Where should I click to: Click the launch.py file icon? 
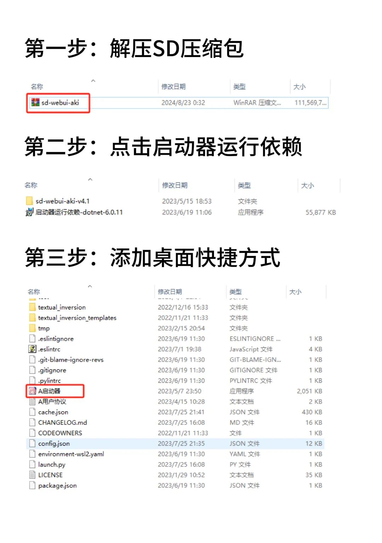point(32,464)
